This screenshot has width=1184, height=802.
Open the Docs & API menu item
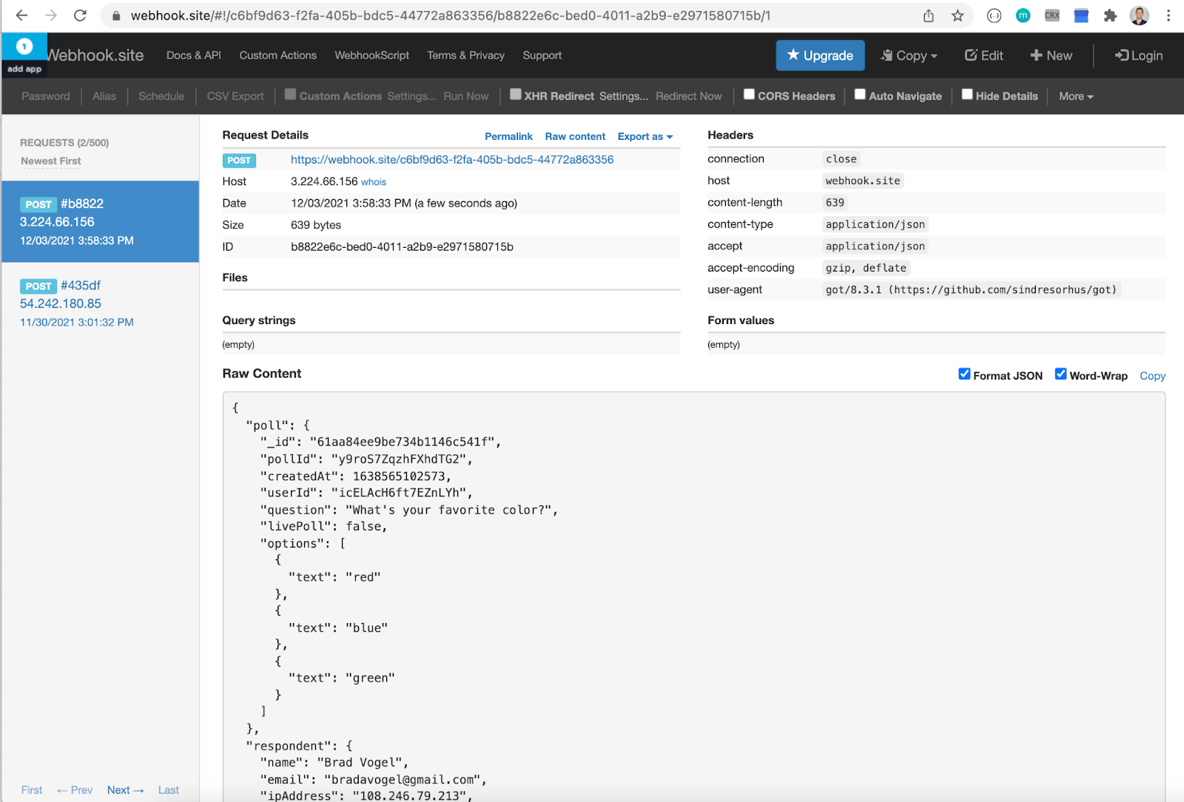pyautogui.click(x=193, y=55)
